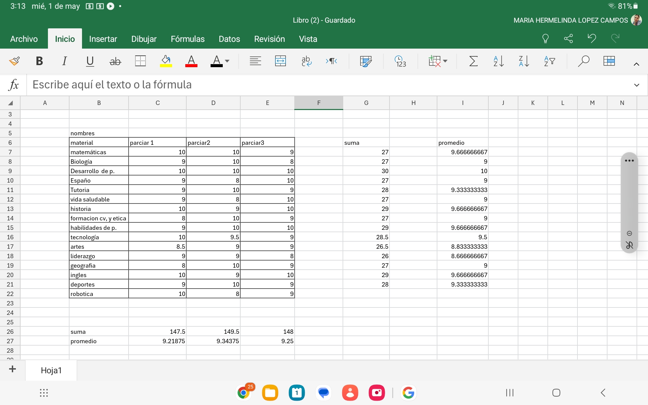Expand the font color dropdown arrow
The height and width of the screenshot is (405, 648).
[x=227, y=61]
